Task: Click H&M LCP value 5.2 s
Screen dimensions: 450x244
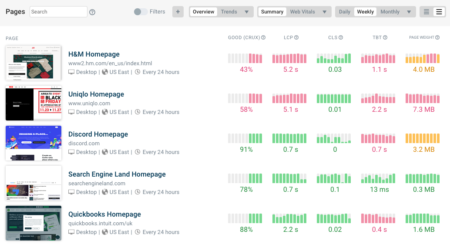Action: pyautogui.click(x=290, y=70)
